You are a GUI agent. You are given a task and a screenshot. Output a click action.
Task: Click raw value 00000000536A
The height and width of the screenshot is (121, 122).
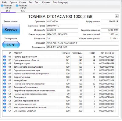[x=107, y=80]
